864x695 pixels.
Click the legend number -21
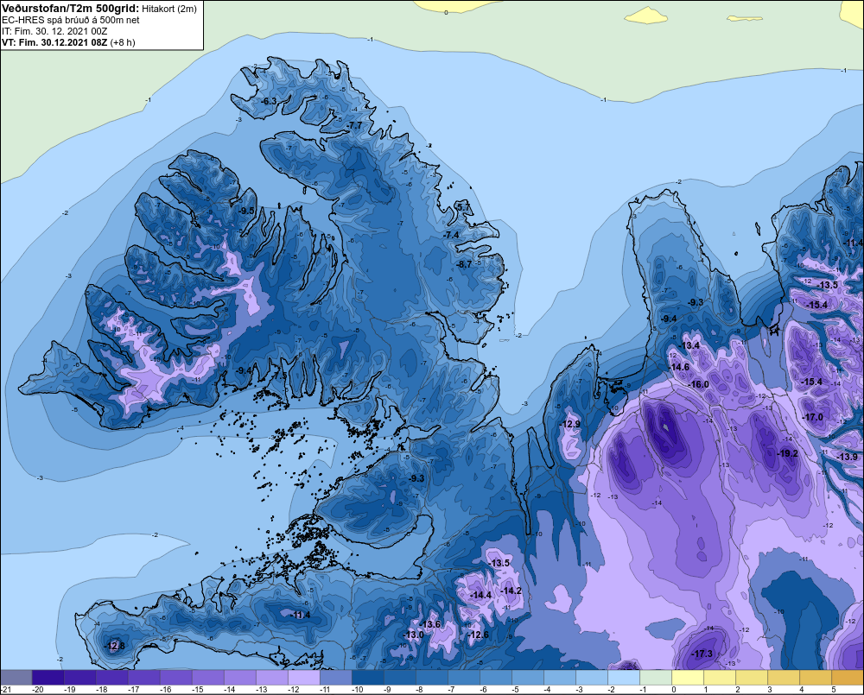[6, 690]
